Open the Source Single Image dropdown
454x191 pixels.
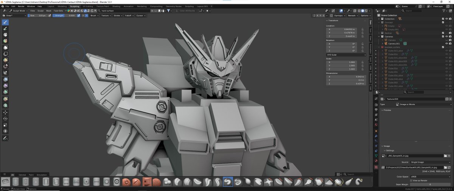[x=431, y=162]
